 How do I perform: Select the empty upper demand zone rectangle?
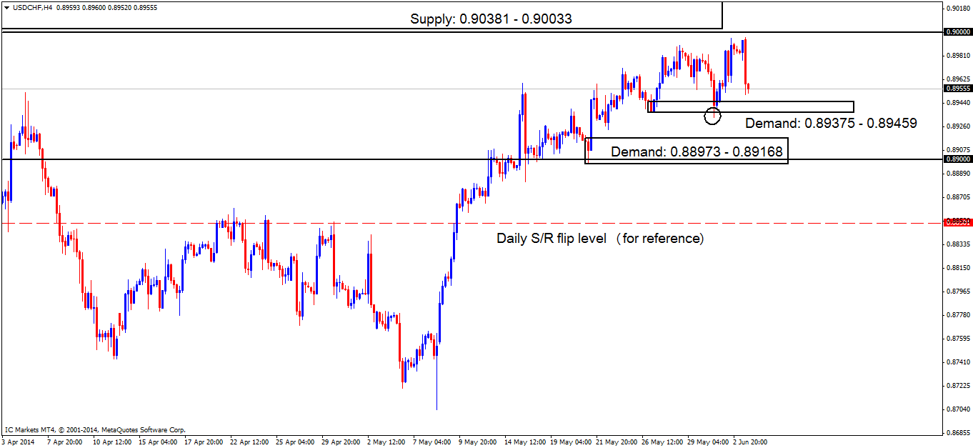(x=751, y=106)
